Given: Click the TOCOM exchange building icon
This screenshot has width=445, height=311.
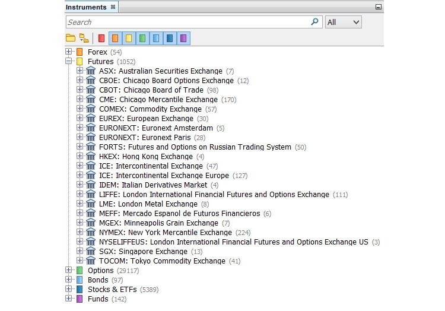Looking at the screenshot, I should [x=91, y=261].
